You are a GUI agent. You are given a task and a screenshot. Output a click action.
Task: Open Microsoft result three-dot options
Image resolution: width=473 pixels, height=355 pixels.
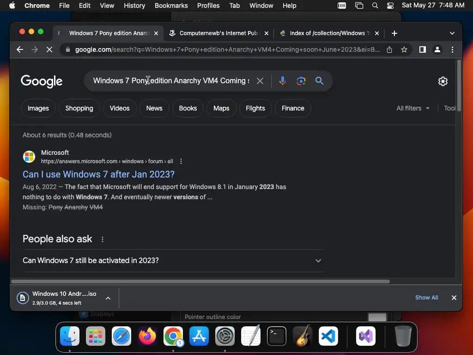[181, 161]
